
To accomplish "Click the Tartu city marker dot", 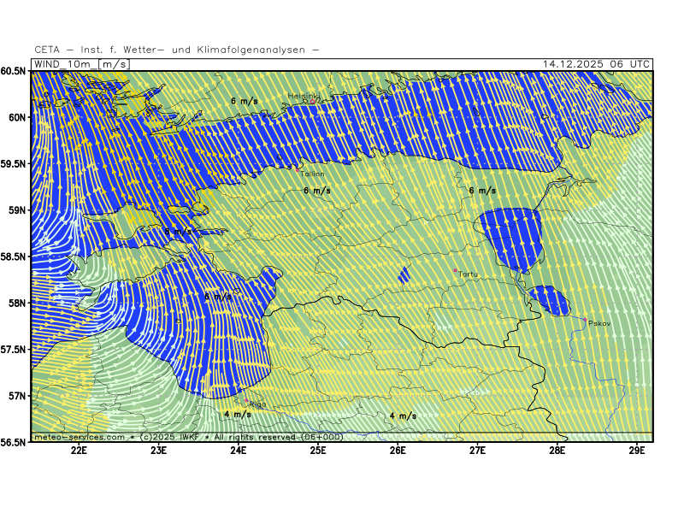I will (x=455, y=271).
